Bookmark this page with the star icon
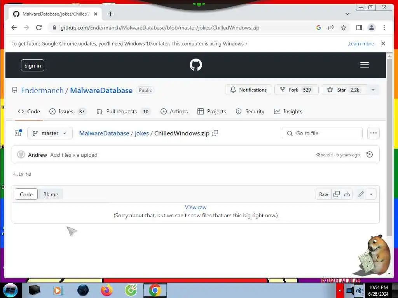 click(x=344, y=28)
